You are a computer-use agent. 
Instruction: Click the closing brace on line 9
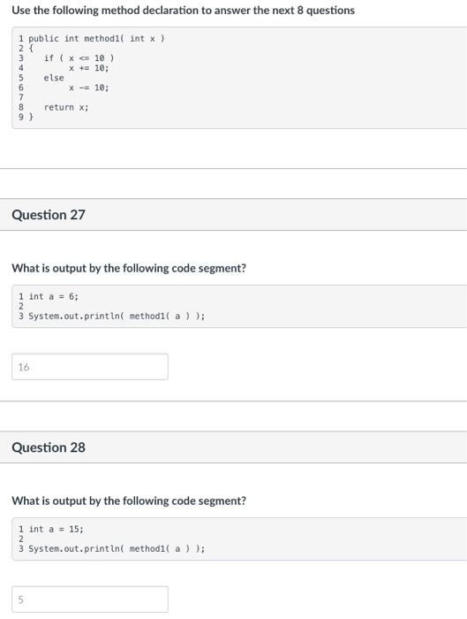pos(31,118)
